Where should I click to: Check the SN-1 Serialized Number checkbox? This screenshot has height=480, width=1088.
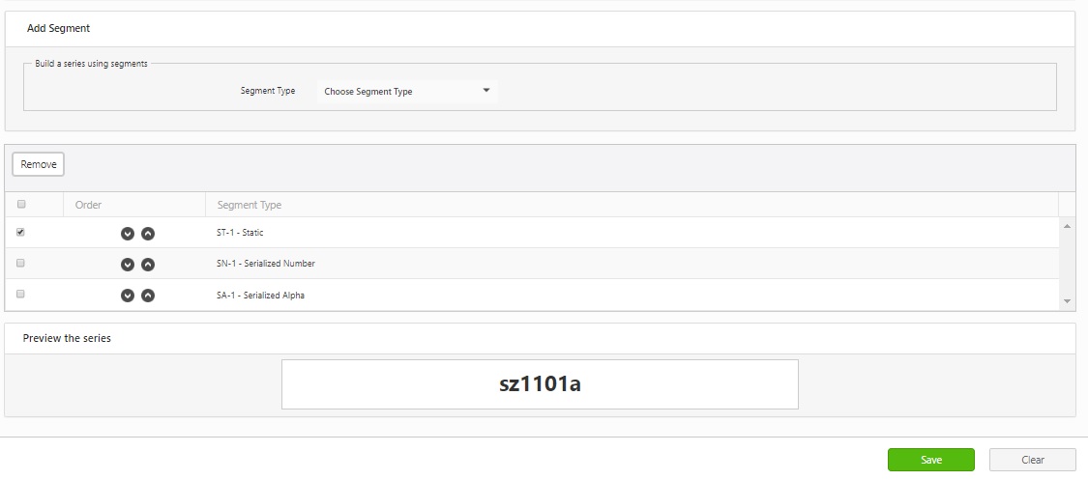tap(21, 263)
